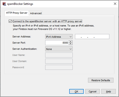Click the Cancel button
Screen dimensions: 119x97
click(x=93, y=91)
